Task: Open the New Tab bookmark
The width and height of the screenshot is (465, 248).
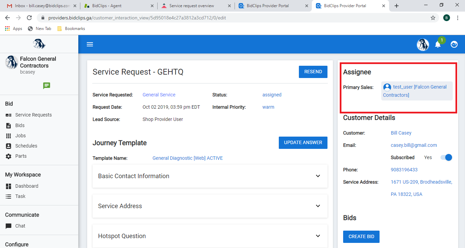Action: click(x=39, y=29)
